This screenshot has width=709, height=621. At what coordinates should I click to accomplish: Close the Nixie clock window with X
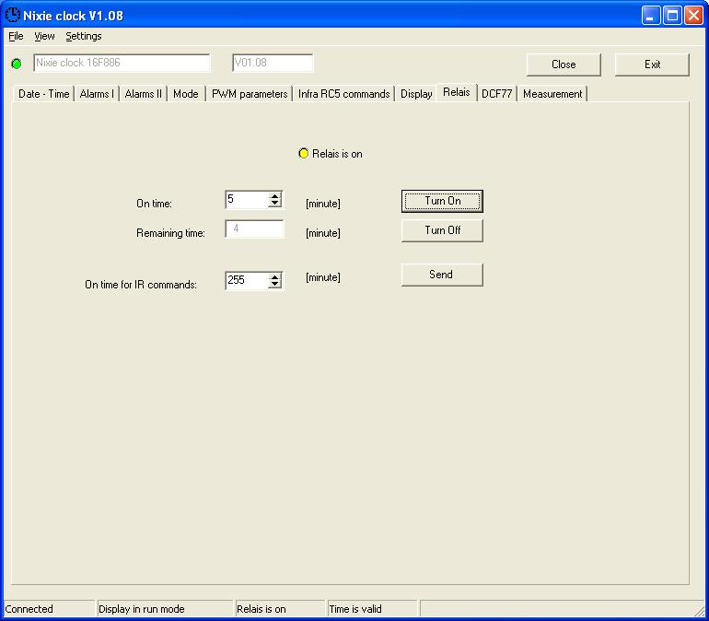click(693, 16)
